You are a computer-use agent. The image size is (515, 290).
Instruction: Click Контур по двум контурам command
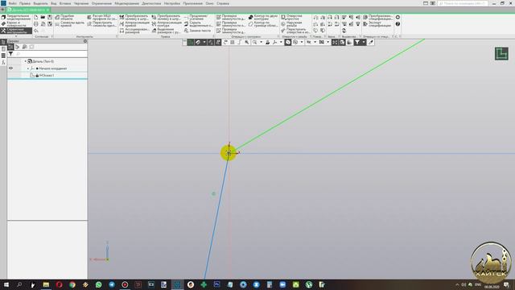[263, 17]
